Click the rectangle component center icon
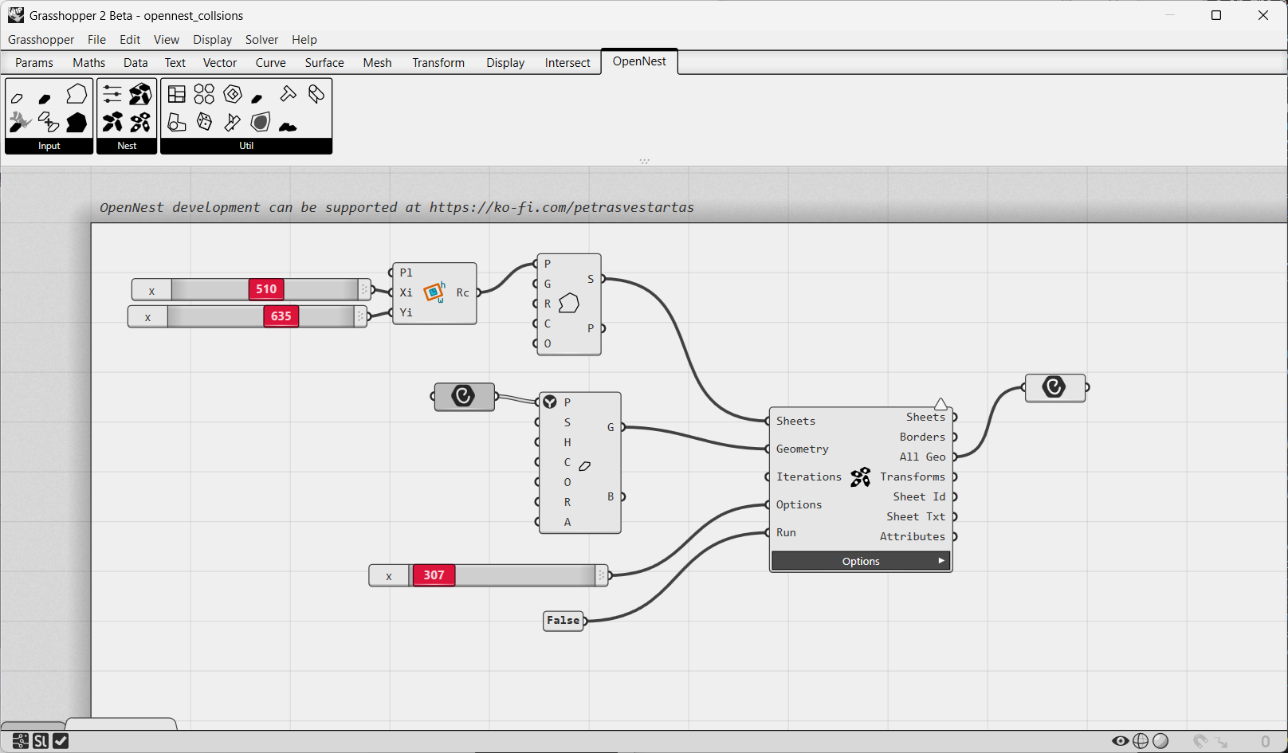Image resolution: width=1288 pixels, height=753 pixels. [x=434, y=292]
